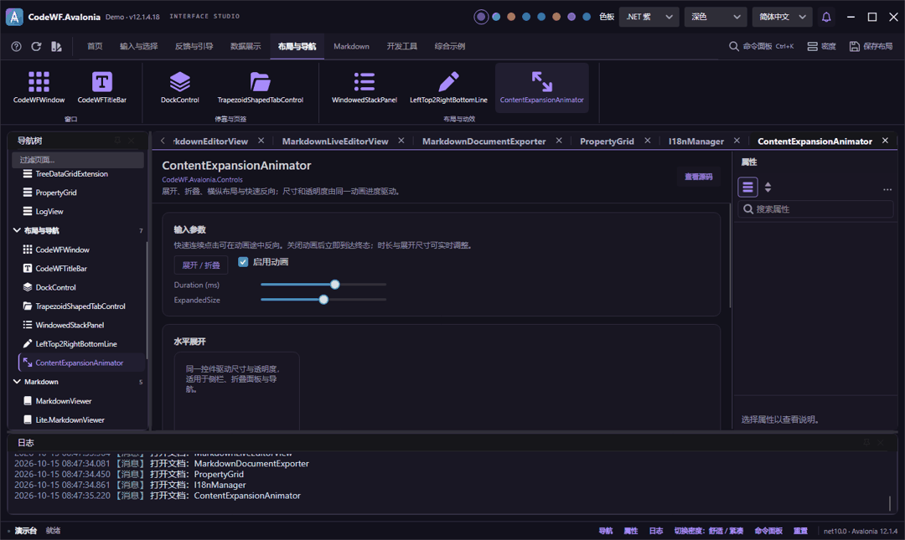Image resolution: width=905 pixels, height=540 pixels.
Task: Select the Markdown ribbon tab
Action: click(x=351, y=46)
